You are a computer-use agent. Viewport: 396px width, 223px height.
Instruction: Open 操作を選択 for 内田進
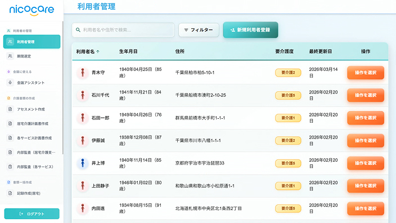[366, 208]
